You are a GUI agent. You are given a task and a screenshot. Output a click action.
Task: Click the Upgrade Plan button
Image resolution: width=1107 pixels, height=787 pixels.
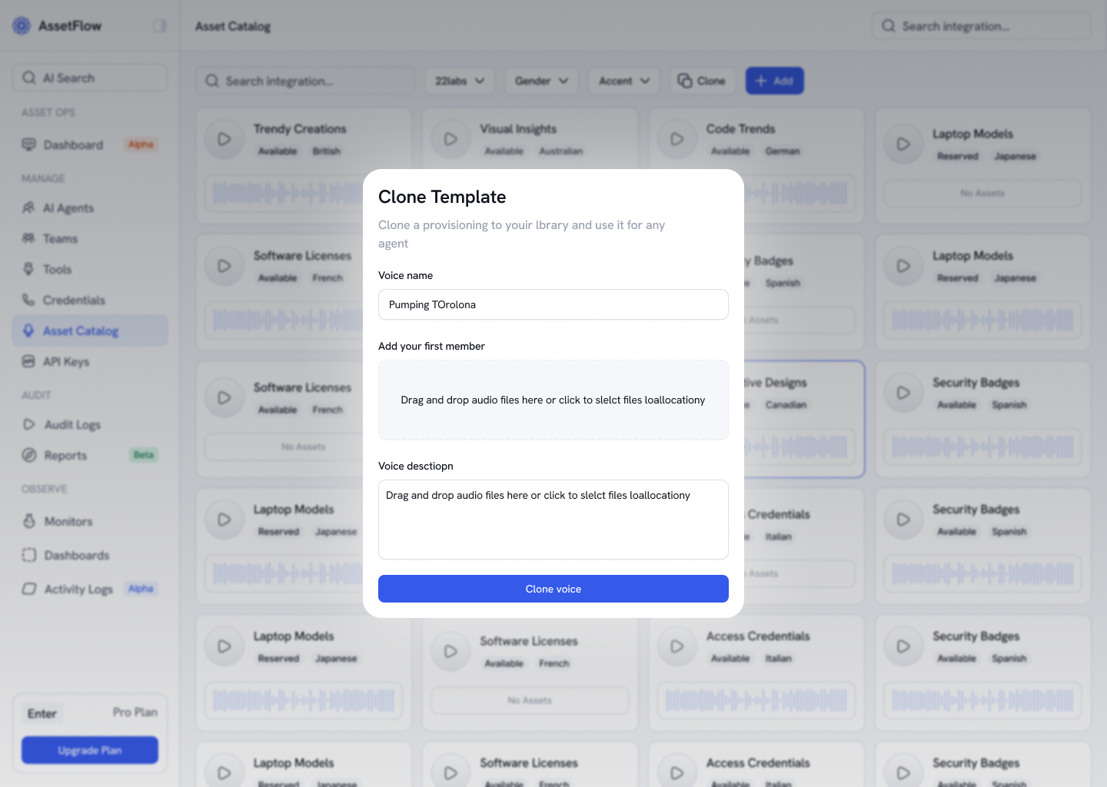pyautogui.click(x=90, y=750)
